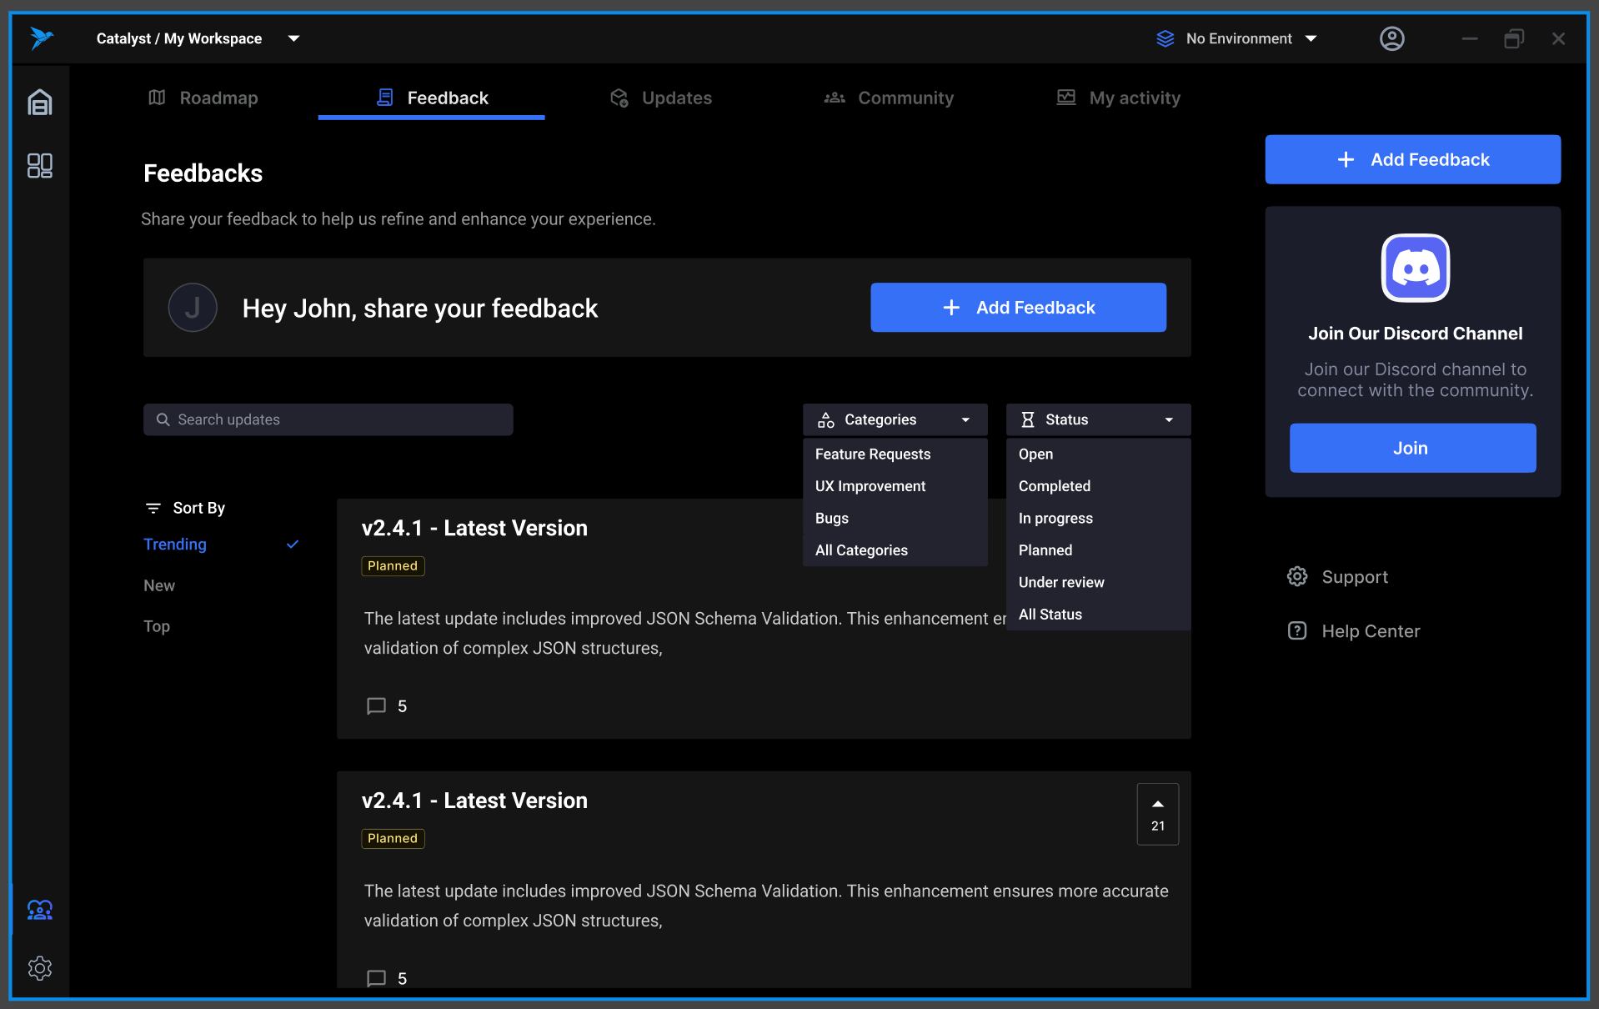This screenshot has height=1009, width=1599.
Task: Switch to the Community tab
Action: (889, 98)
